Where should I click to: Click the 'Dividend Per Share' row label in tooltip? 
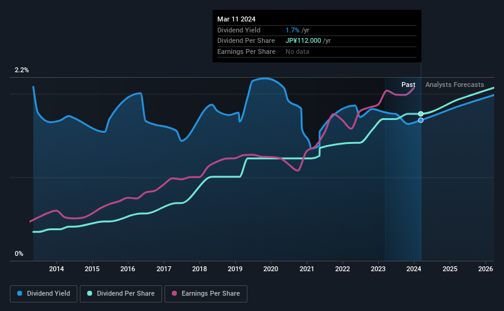pos(246,41)
